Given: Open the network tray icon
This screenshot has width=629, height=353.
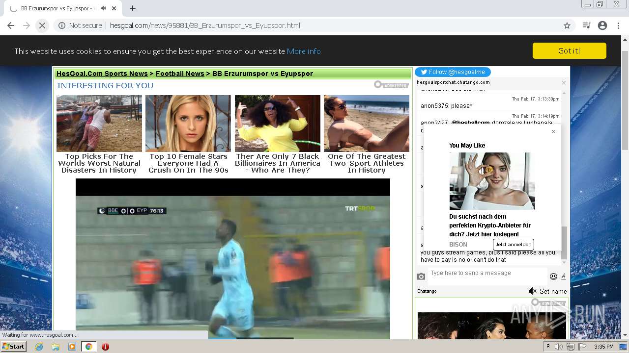Looking at the screenshot, I should 571,347.
